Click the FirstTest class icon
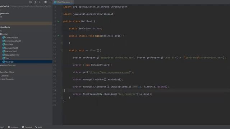The image size is (230, 129). (x=4, y=44)
